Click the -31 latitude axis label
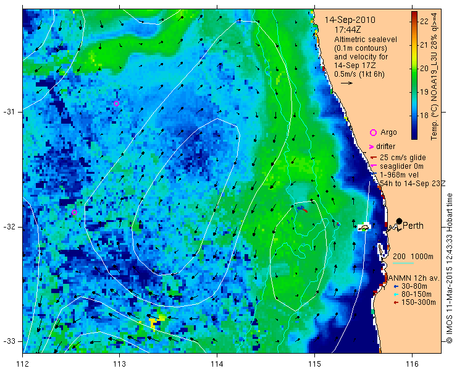The width and height of the screenshot is (457, 371). [x=9, y=112]
